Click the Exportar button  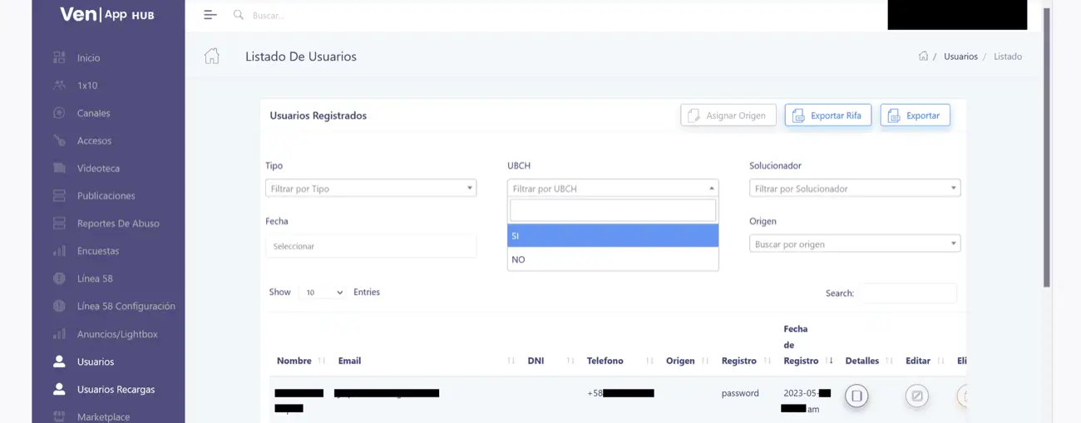915,116
